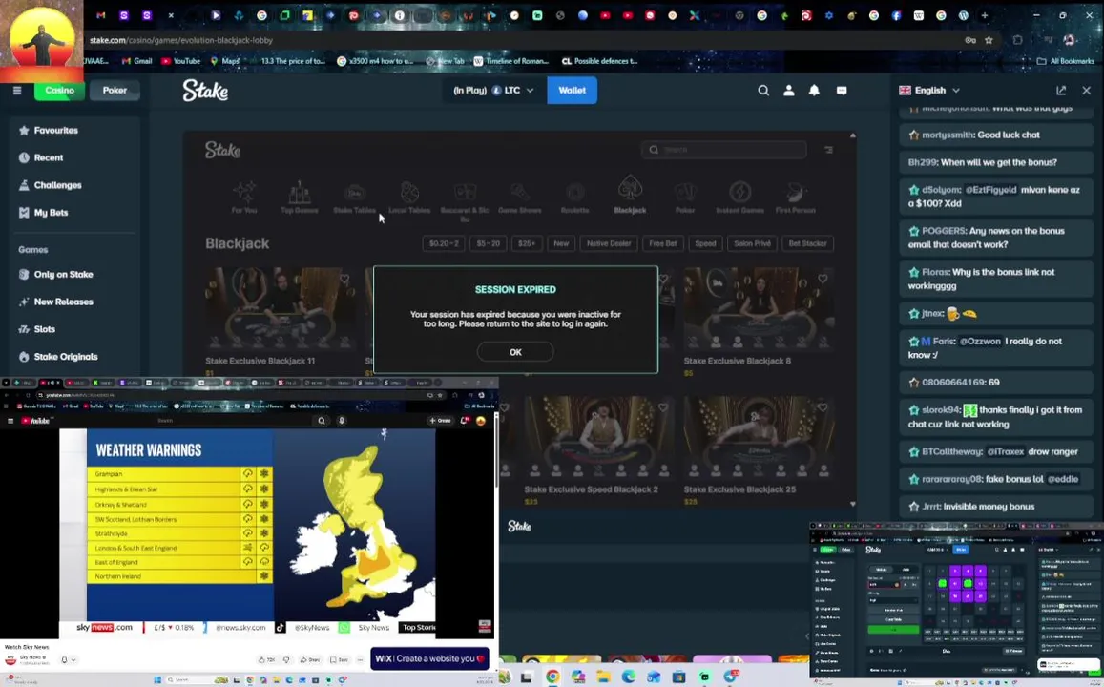Click the YouTube Create button

(x=441, y=420)
